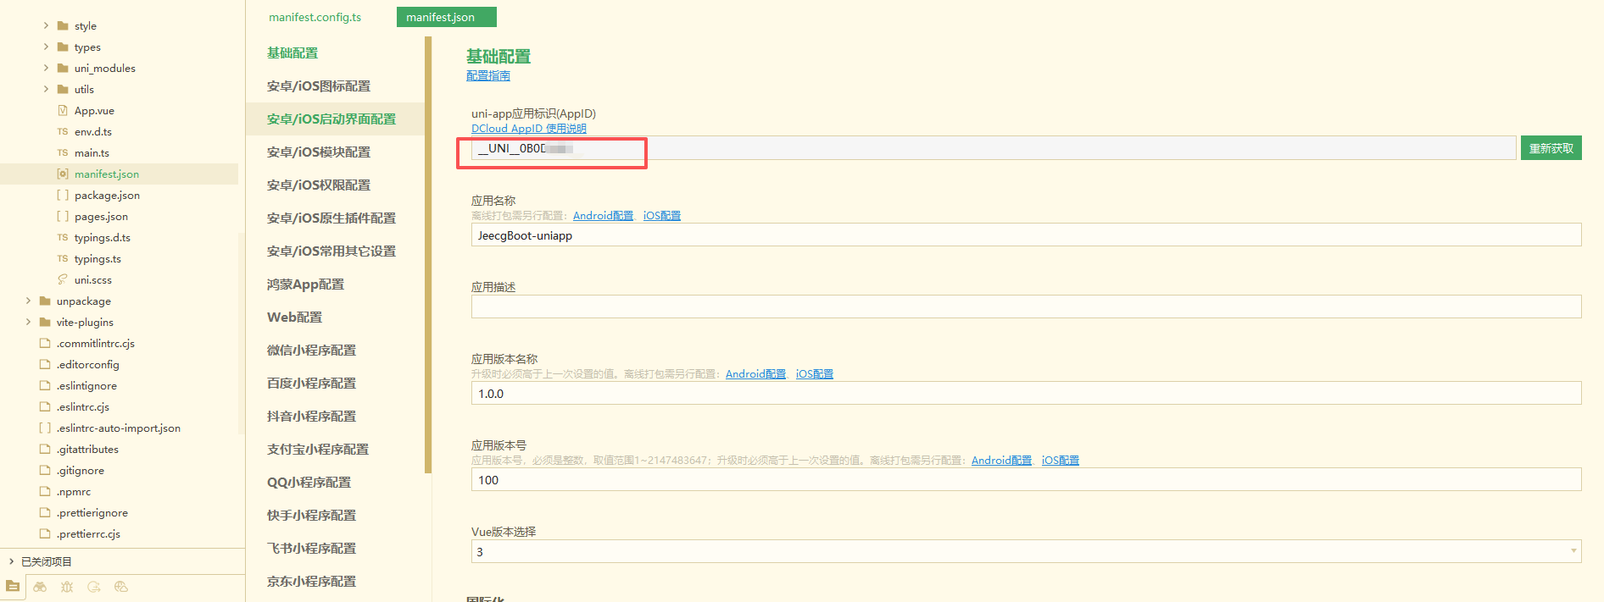Click the 重新获取 button
This screenshot has height=602, width=1604.
[1551, 148]
